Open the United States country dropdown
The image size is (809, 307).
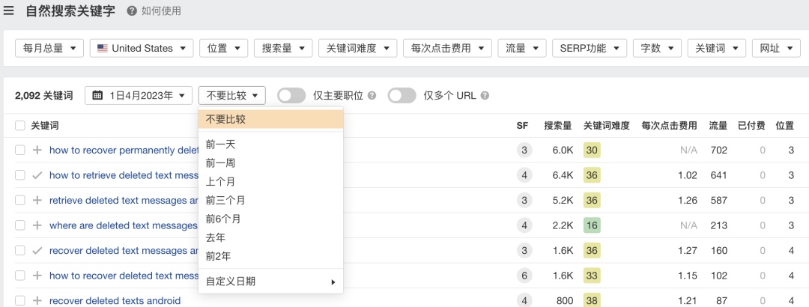(142, 48)
